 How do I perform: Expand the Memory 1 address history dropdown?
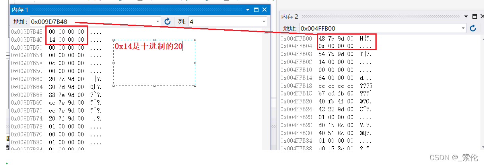[x=158, y=21]
